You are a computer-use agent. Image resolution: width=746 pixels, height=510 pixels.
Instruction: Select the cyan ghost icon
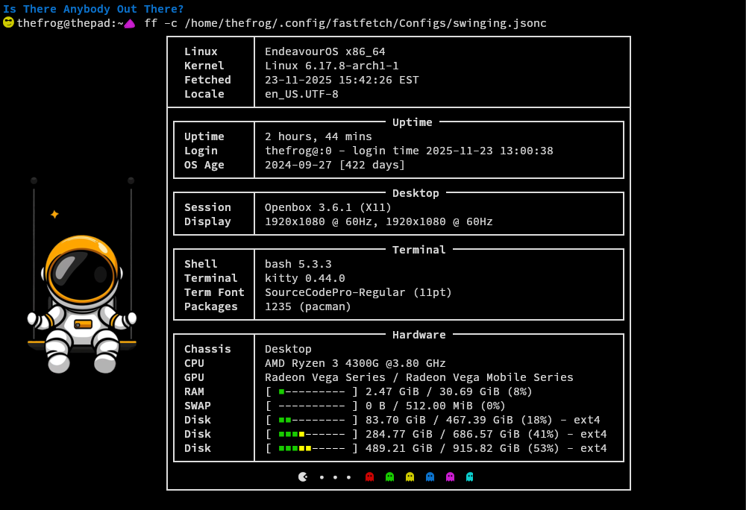coord(470,476)
